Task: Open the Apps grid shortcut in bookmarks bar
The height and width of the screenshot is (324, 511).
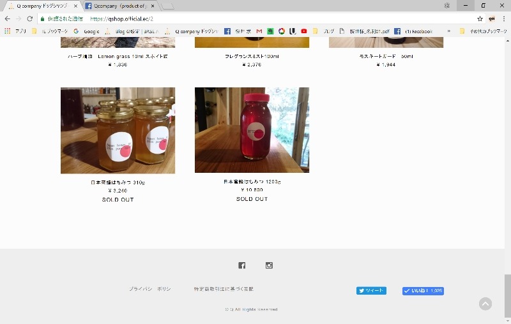Action: coord(8,31)
